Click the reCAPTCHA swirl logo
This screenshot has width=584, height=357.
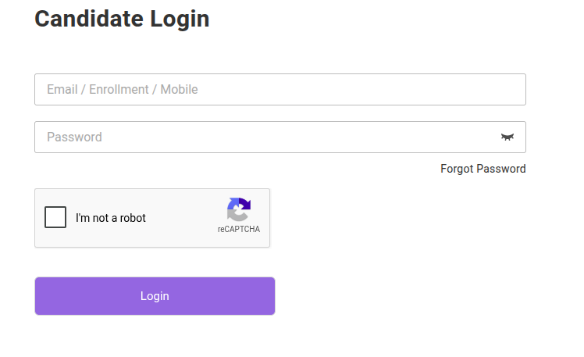point(239,209)
